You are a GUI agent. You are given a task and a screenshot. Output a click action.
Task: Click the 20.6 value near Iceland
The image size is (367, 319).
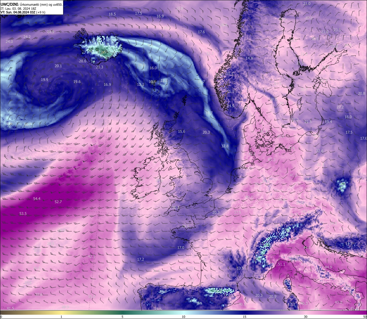point(83,61)
